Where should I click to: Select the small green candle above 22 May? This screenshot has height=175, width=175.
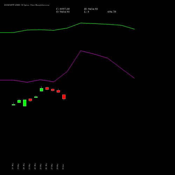click(36, 97)
